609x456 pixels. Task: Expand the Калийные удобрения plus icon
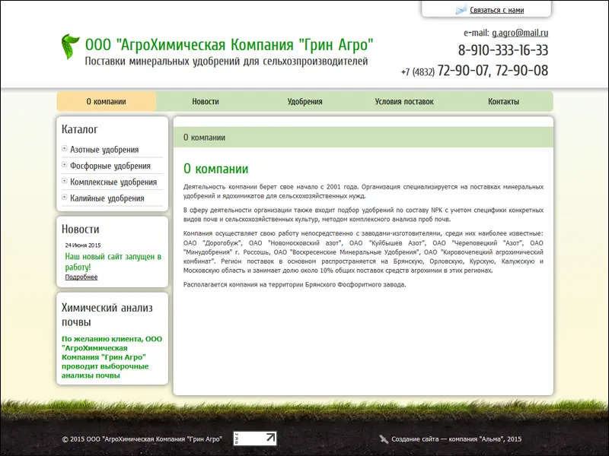(65, 197)
